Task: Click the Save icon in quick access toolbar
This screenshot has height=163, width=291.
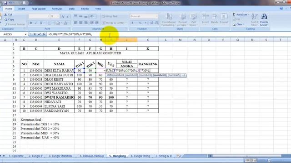Action: (x=5, y=3)
